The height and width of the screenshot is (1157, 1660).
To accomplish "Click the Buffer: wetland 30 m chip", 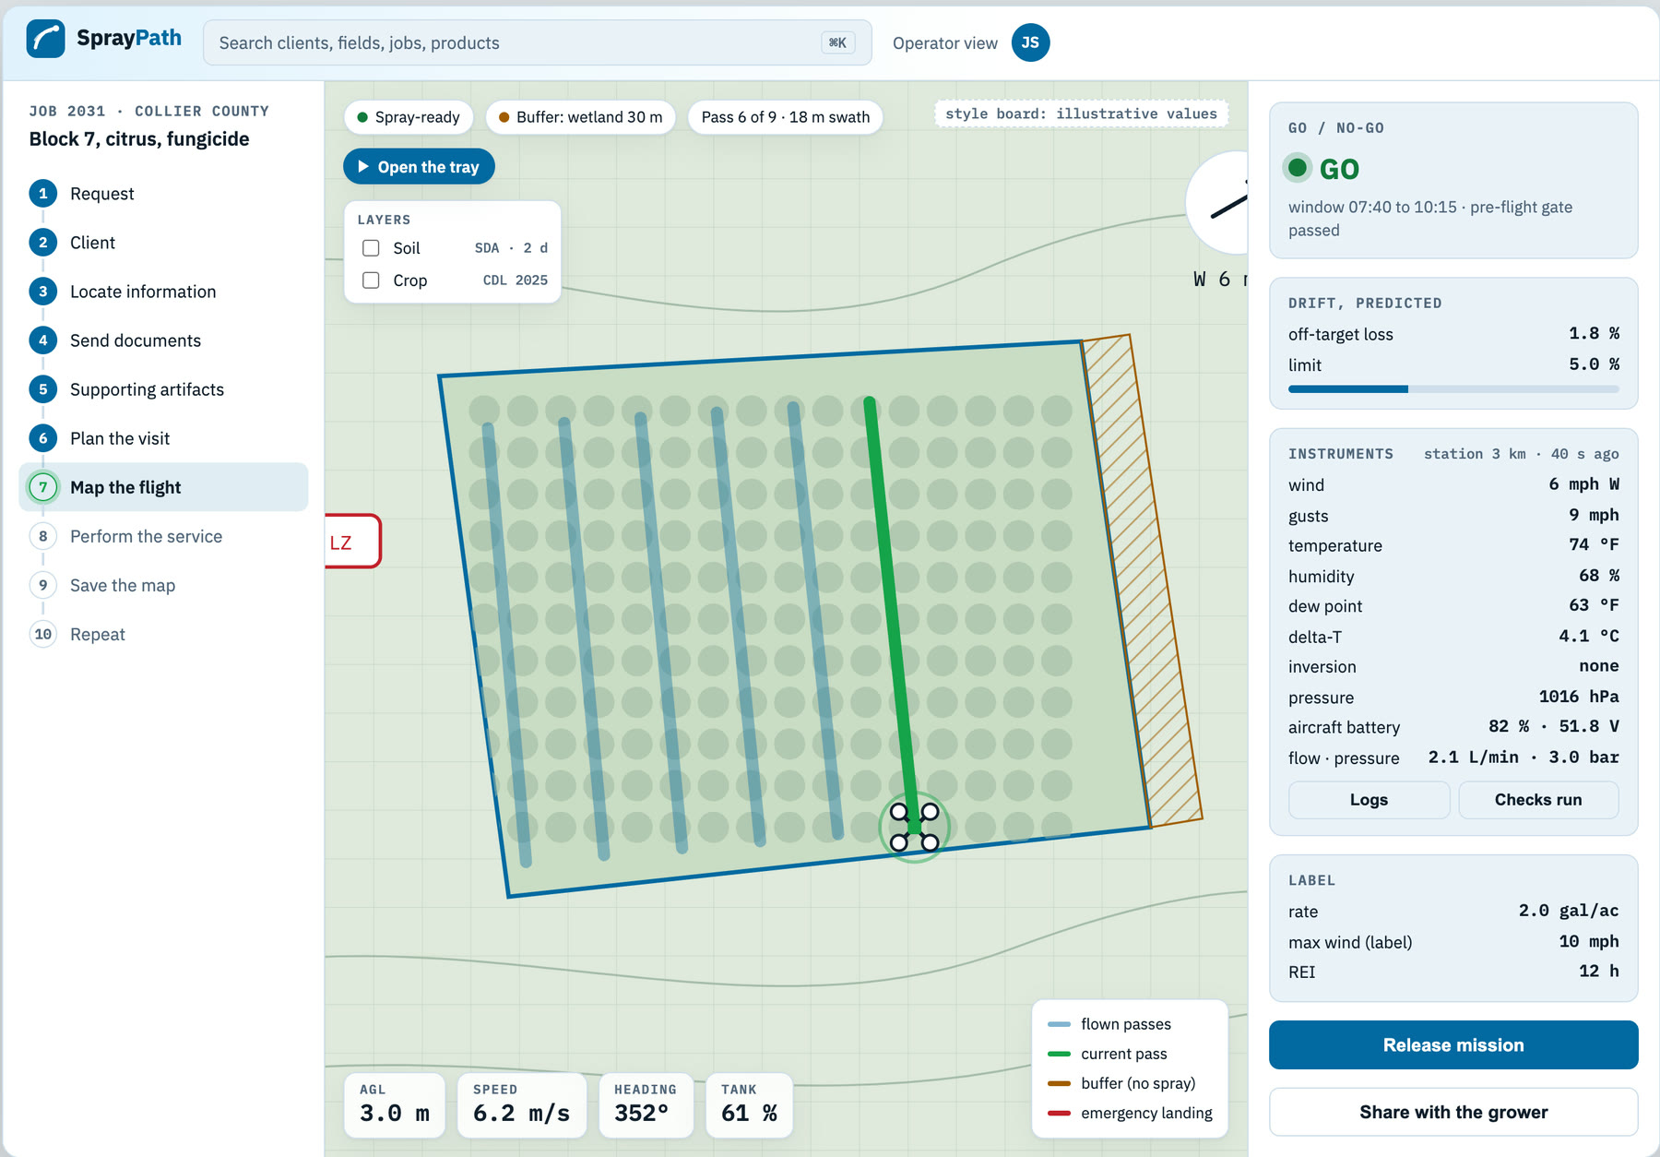I will coord(580,117).
